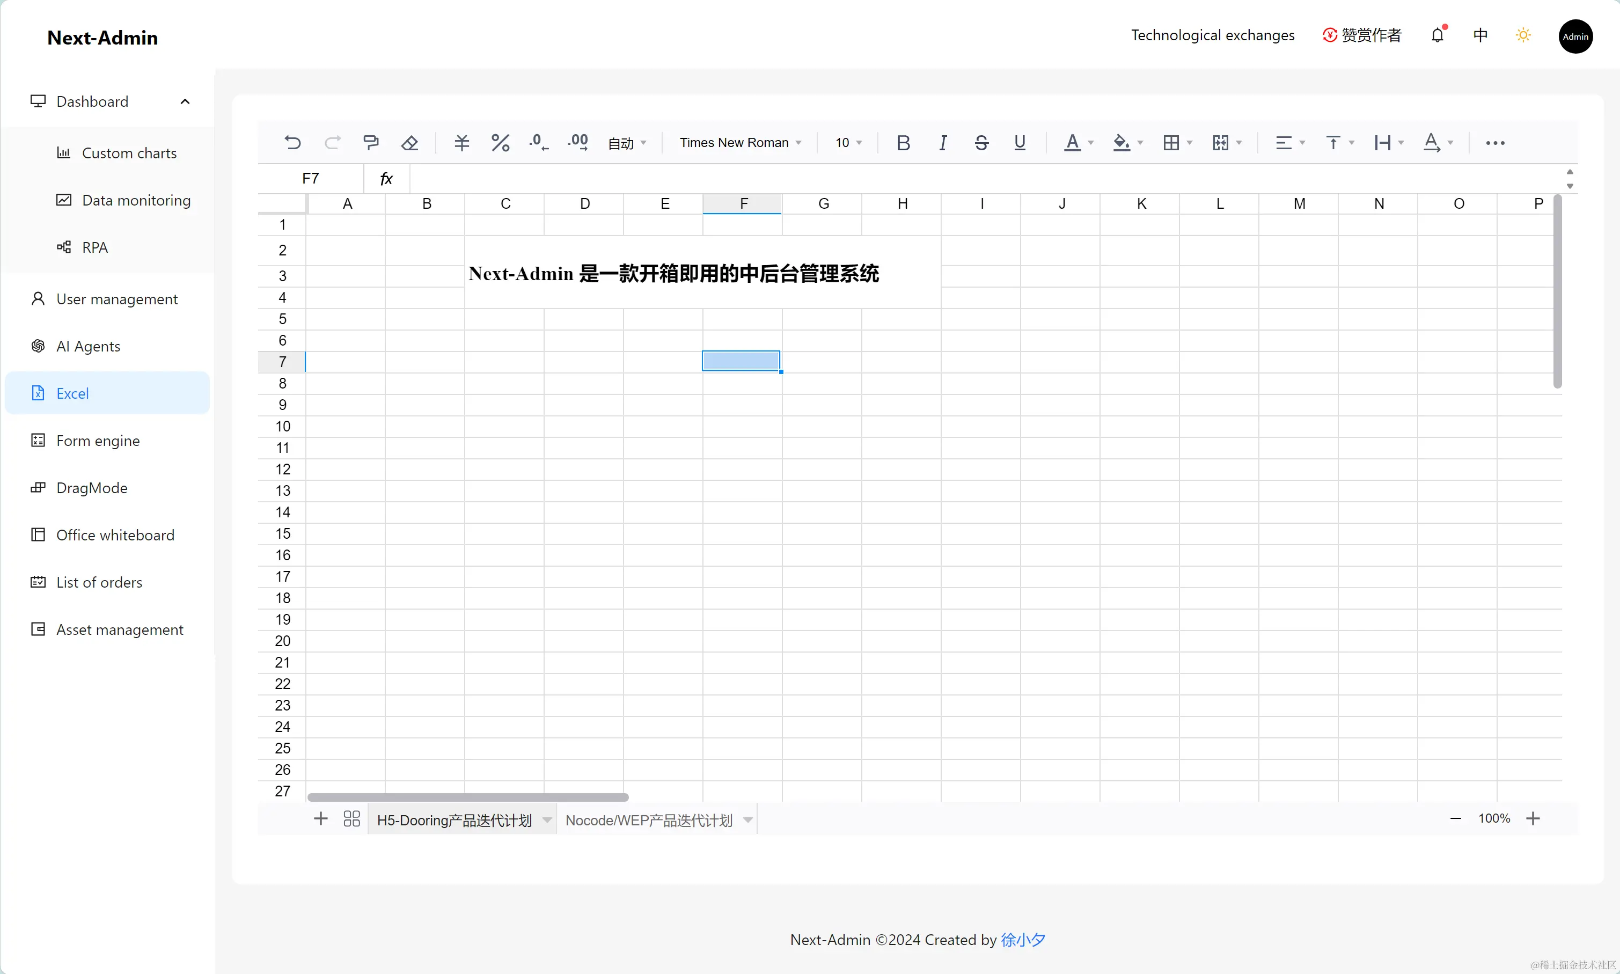Click the Technological exchanges link

[x=1212, y=35]
